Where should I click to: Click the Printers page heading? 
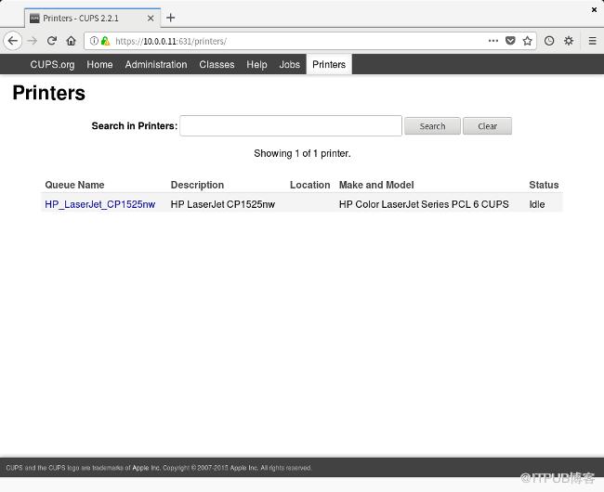coord(49,93)
